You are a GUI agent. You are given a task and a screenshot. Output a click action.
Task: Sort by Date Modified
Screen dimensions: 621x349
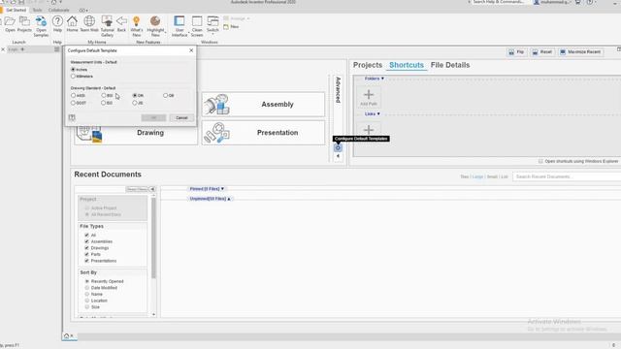pos(87,288)
